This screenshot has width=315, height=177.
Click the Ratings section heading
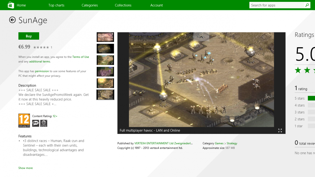304,35
